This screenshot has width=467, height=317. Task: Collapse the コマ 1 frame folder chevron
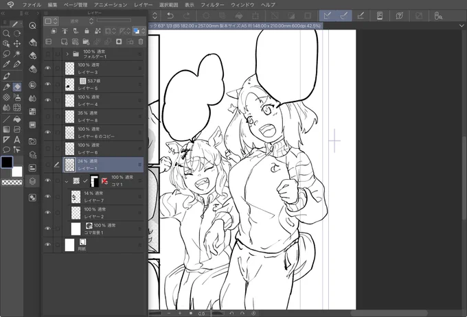click(x=67, y=181)
